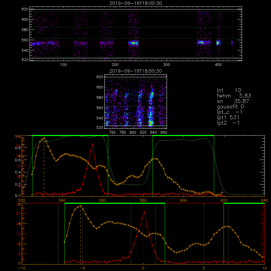Click the "800" x-axis label of square image
The width and height of the screenshot is (271, 271).
133,133
